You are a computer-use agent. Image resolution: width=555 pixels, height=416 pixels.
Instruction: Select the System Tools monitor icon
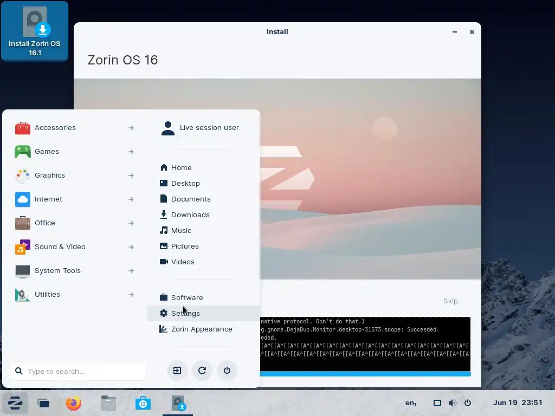click(x=23, y=271)
